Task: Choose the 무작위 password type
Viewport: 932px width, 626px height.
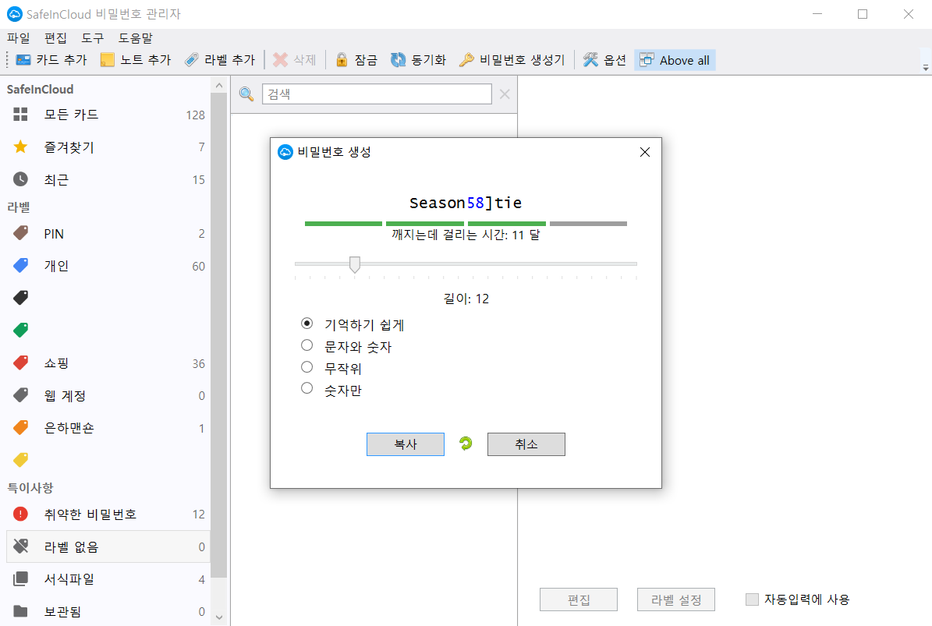Action: pyautogui.click(x=307, y=366)
